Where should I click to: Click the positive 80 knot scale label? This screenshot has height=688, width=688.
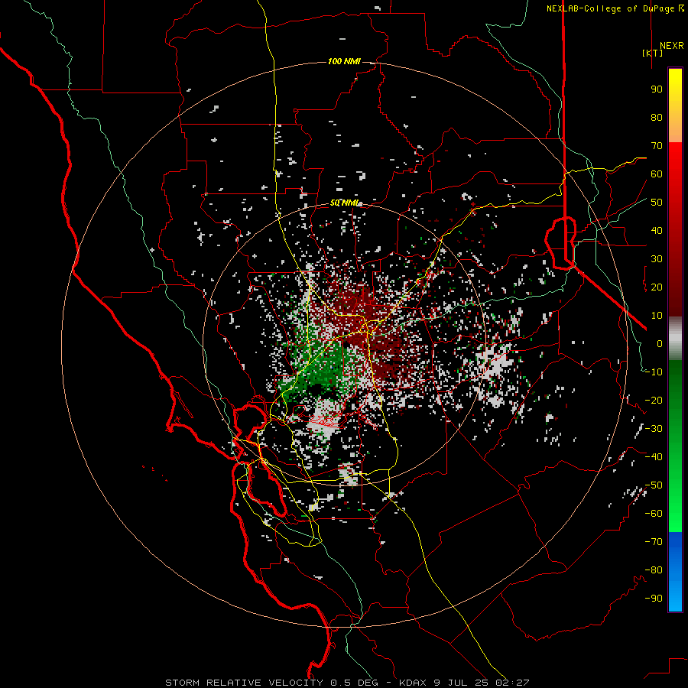pos(657,118)
